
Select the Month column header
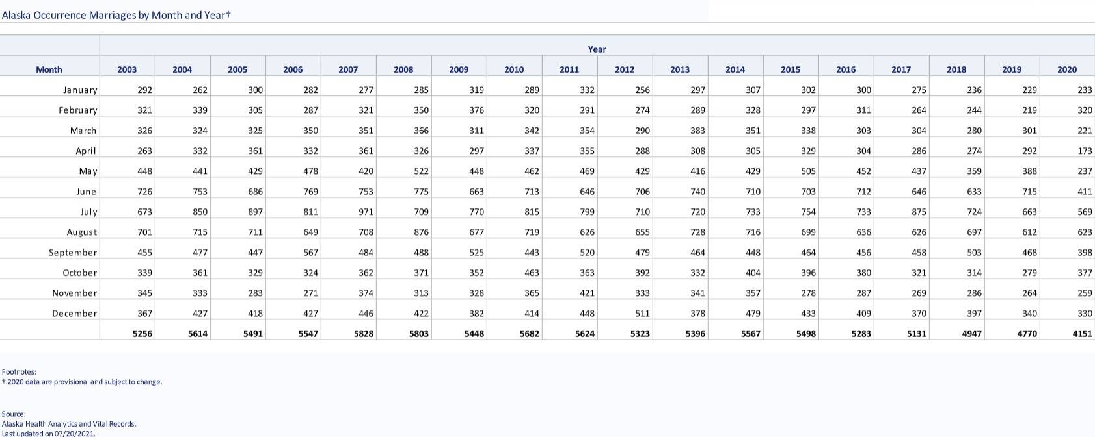coord(49,69)
